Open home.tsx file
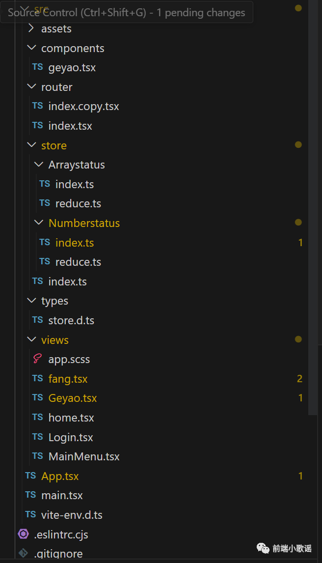This screenshot has height=563, width=322. tap(71, 418)
